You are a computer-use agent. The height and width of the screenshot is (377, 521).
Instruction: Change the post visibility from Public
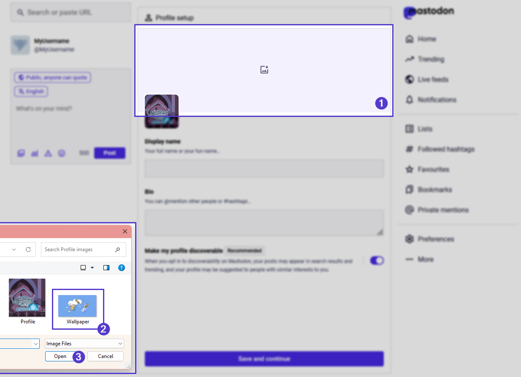52,77
